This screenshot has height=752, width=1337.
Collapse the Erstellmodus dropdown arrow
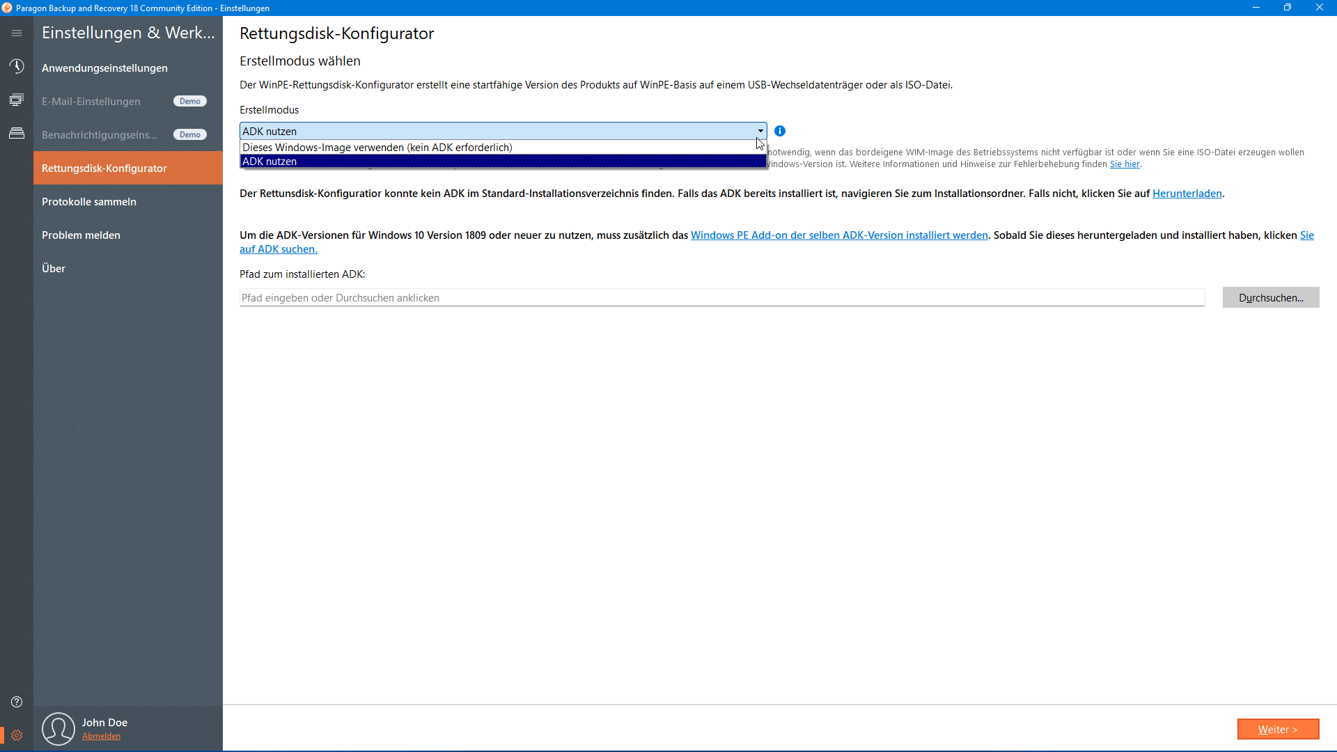[x=760, y=131]
